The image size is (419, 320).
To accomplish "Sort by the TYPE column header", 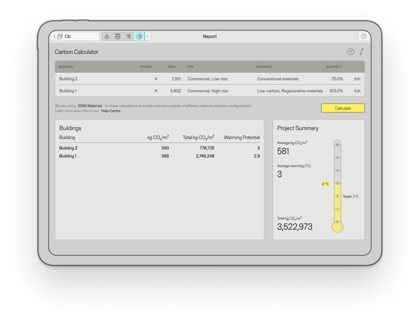I will (190, 67).
